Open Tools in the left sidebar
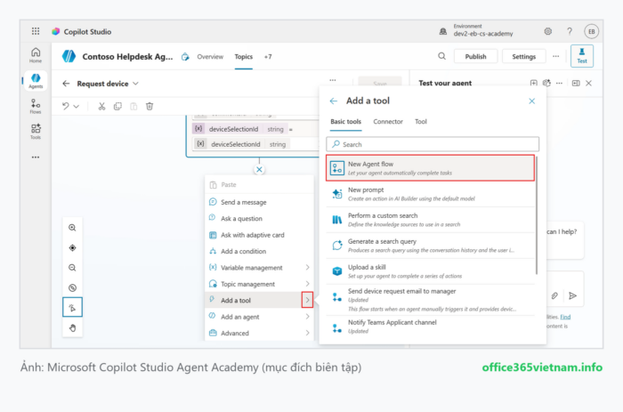 click(36, 131)
